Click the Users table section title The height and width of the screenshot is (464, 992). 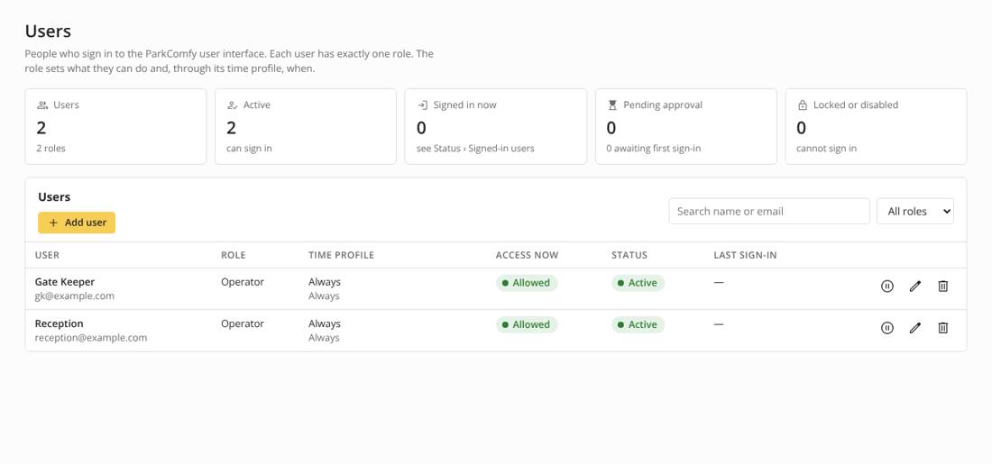point(54,197)
